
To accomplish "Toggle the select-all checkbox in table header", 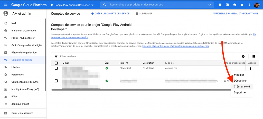I will 56,63.
